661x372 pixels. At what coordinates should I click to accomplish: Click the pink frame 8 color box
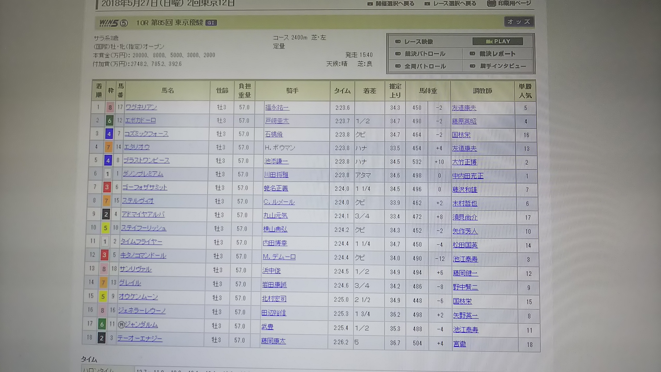pyautogui.click(x=110, y=107)
